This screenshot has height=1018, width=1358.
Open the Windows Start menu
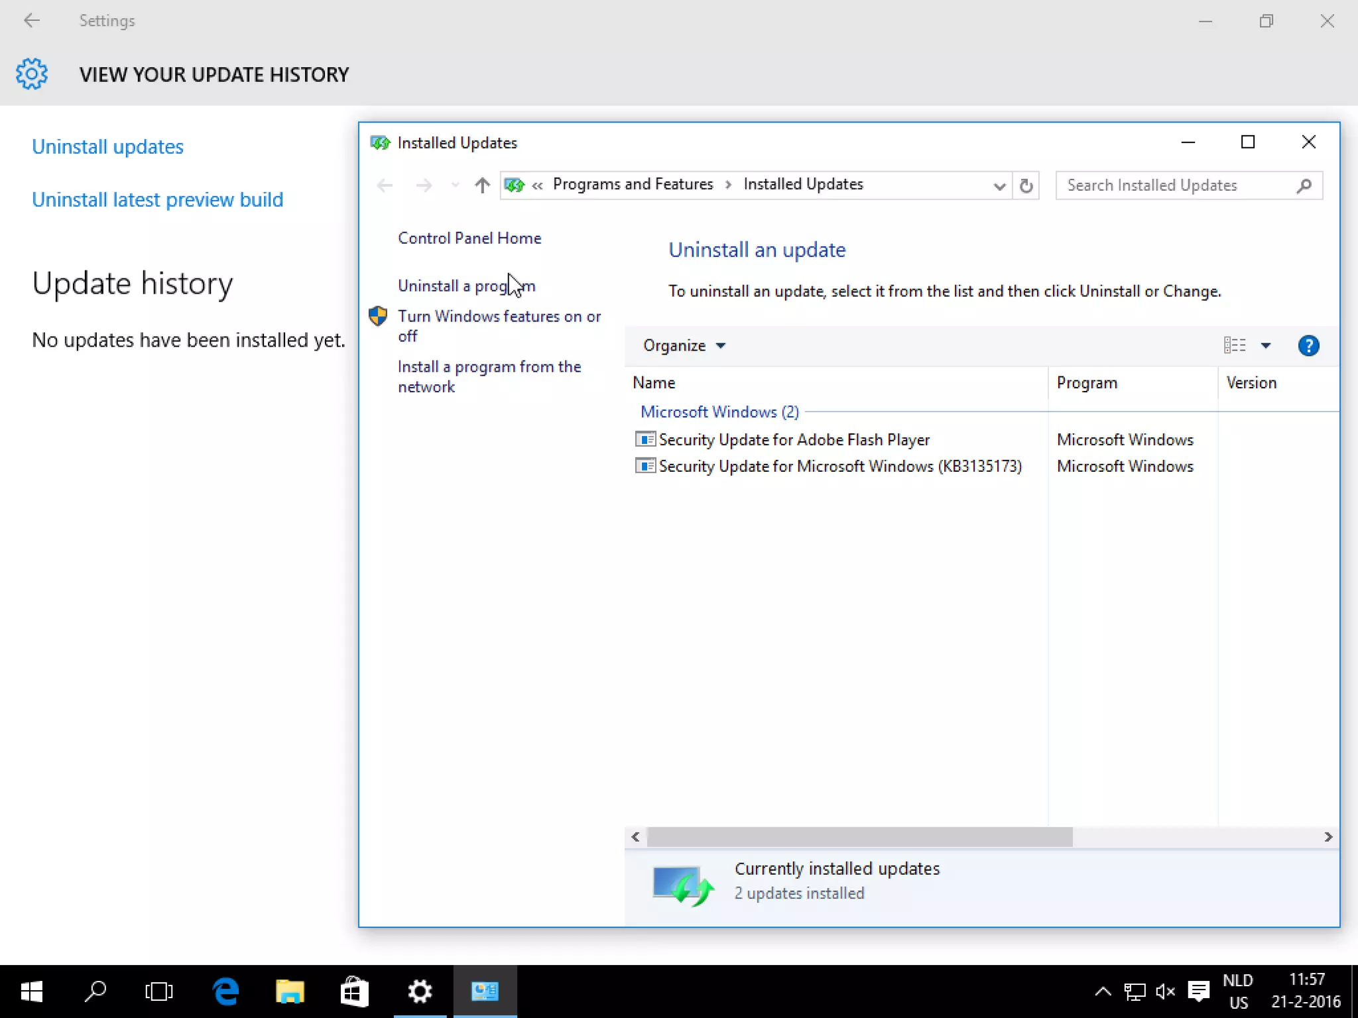tap(31, 991)
